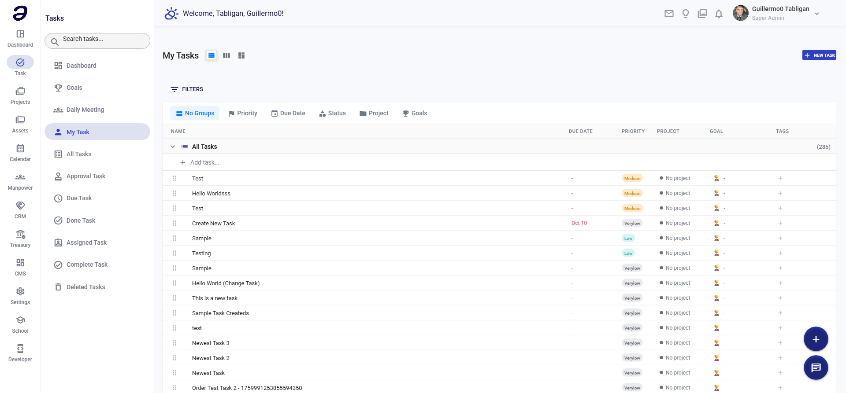This screenshot has width=846, height=393.
Task: Open Done Task page
Action: (x=97, y=220)
